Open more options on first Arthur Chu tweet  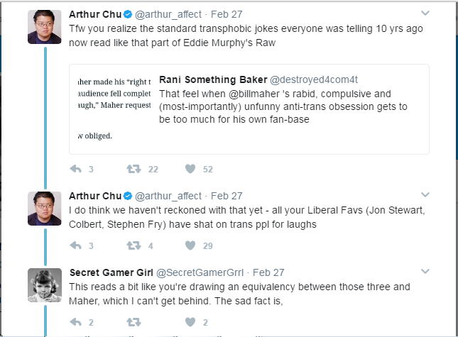425,13
